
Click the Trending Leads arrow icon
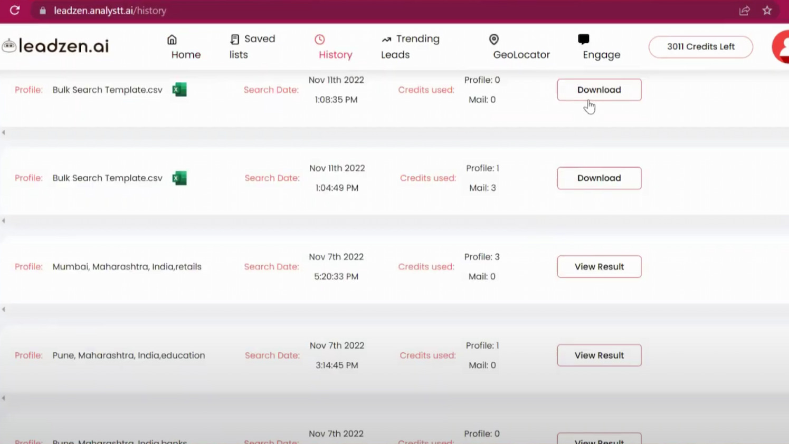click(386, 39)
